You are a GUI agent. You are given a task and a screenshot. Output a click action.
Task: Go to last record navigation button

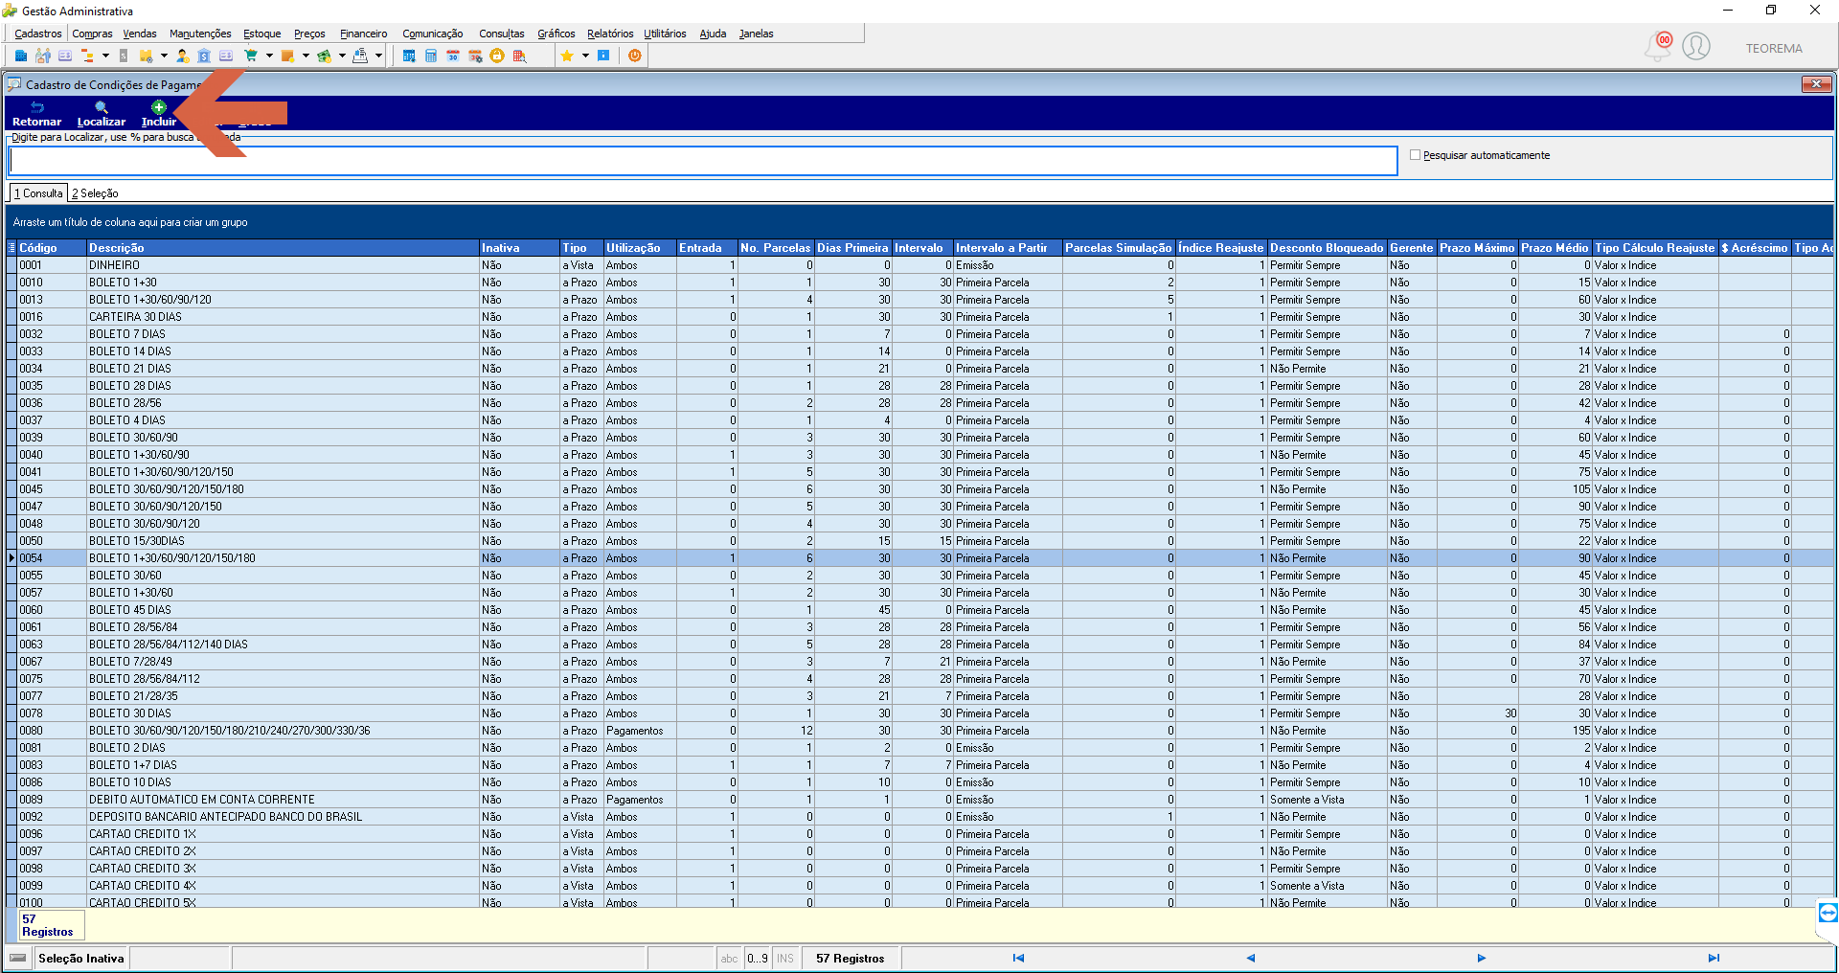pyautogui.click(x=1714, y=958)
